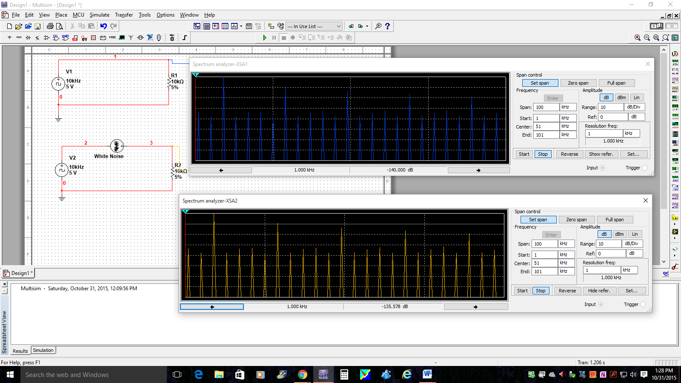This screenshot has height=383, width=681.
Task: Click the Place Basic resistor icon
Action: pos(19,38)
